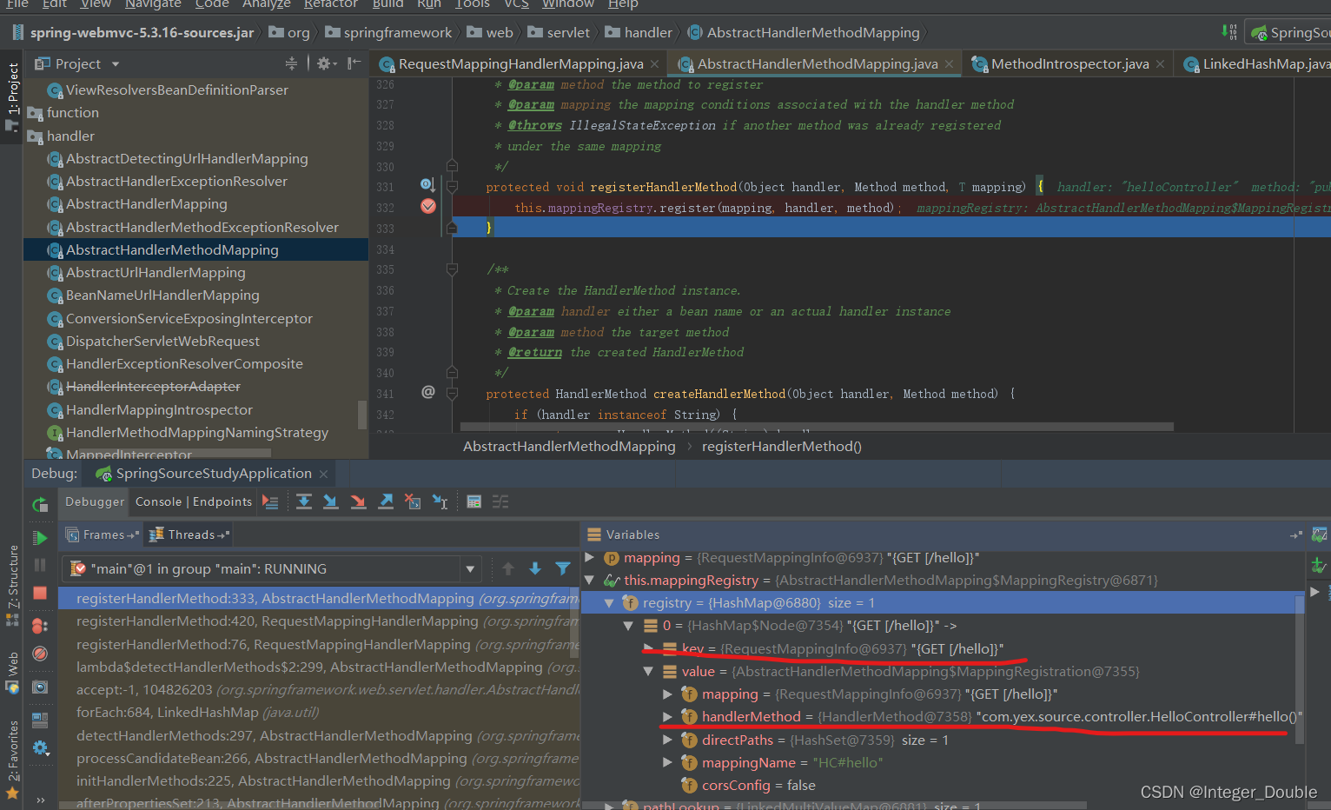Select next frame down arrow
1331x810 pixels.
coord(535,568)
